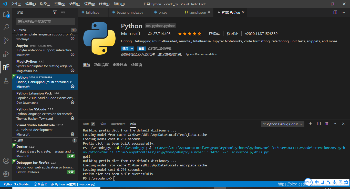Show the extension Details tab
The height and width of the screenshot is (189, 350).
(x=87, y=65)
